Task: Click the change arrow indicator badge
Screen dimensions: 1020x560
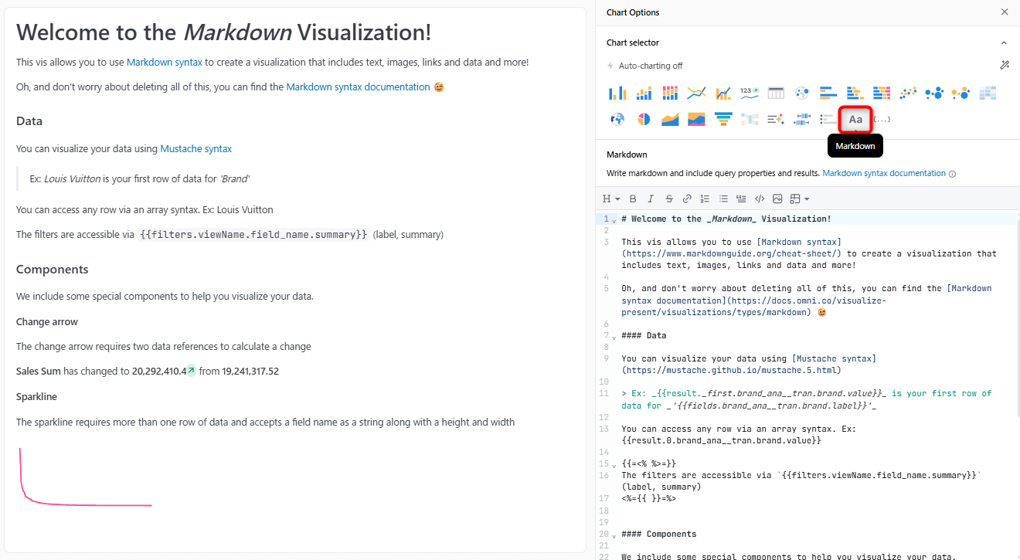Action: click(192, 371)
